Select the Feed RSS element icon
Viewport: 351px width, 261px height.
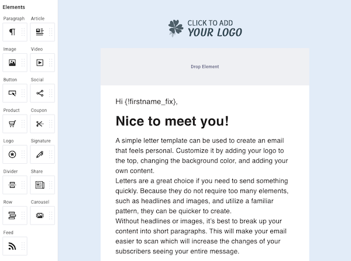tap(12, 246)
